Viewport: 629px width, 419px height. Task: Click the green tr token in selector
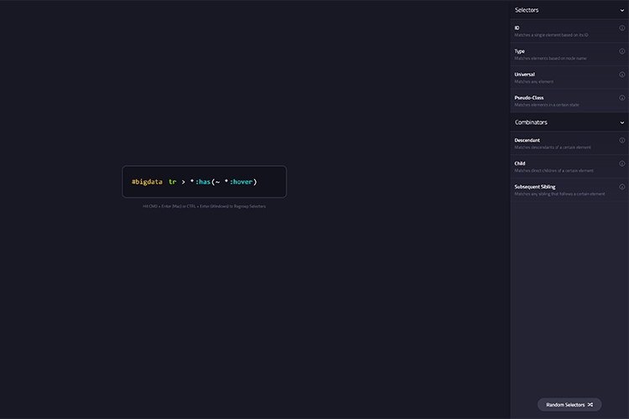pyautogui.click(x=172, y=182)
